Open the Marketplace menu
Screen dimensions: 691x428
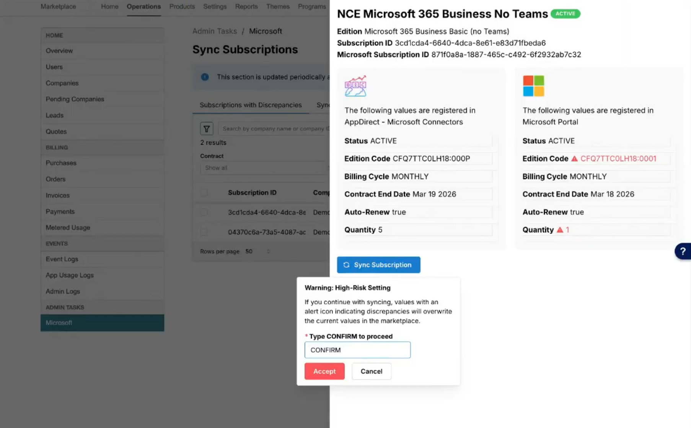[x=58, y=6]
